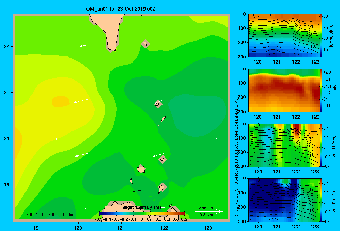This screenshot has height=231, width=340.
Task: Click the "0.2 N/m2" wind scale value
Action: coord(208,214)
